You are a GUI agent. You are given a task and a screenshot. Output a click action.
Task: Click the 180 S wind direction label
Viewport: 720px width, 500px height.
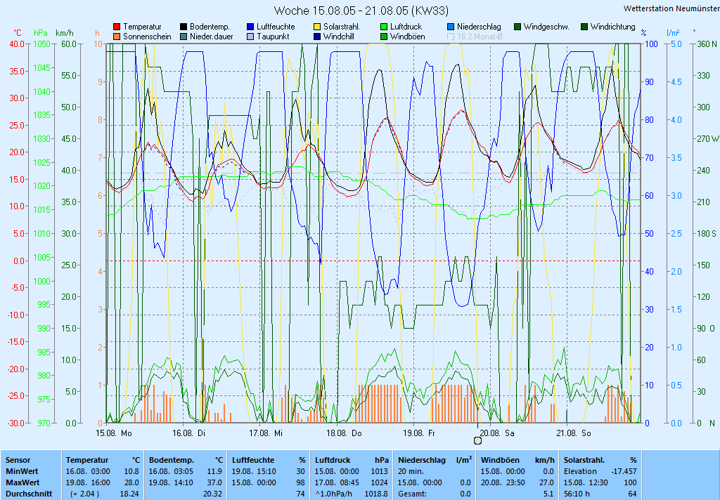pyautogui.click(x=706, y=233)
